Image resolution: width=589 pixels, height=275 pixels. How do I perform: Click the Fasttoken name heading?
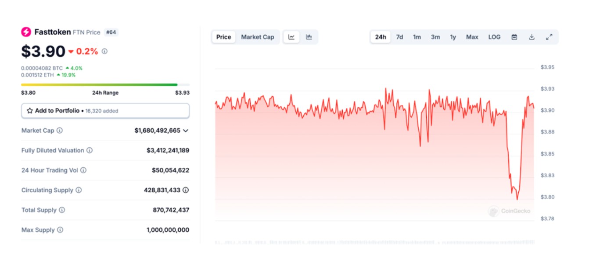(53, 32)
